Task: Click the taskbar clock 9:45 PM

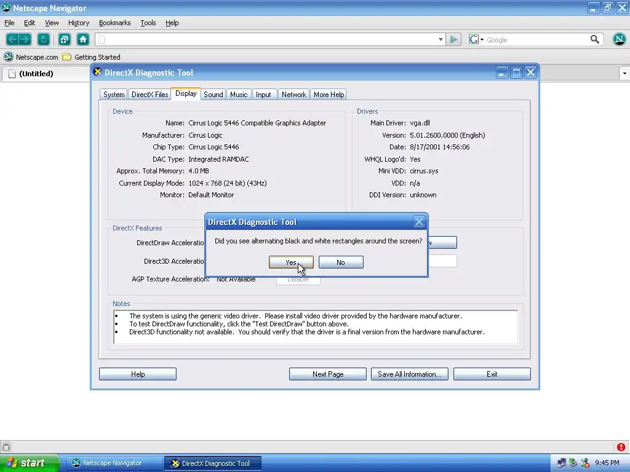Action: [x=607, y=463]
